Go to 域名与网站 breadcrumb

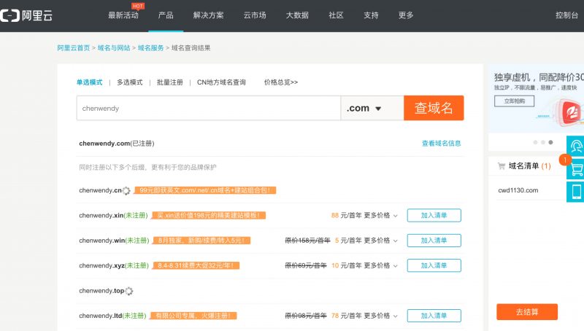point(114,48)
